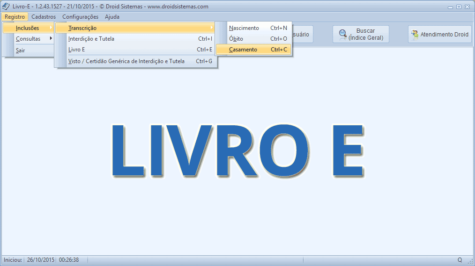Click the Q indicator in status bar
475x266 pixels.
pyautogui.click(x=460, y=260)
